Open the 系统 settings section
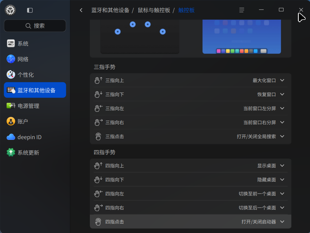Screen dimensions: 310x233 pos(35,43)
